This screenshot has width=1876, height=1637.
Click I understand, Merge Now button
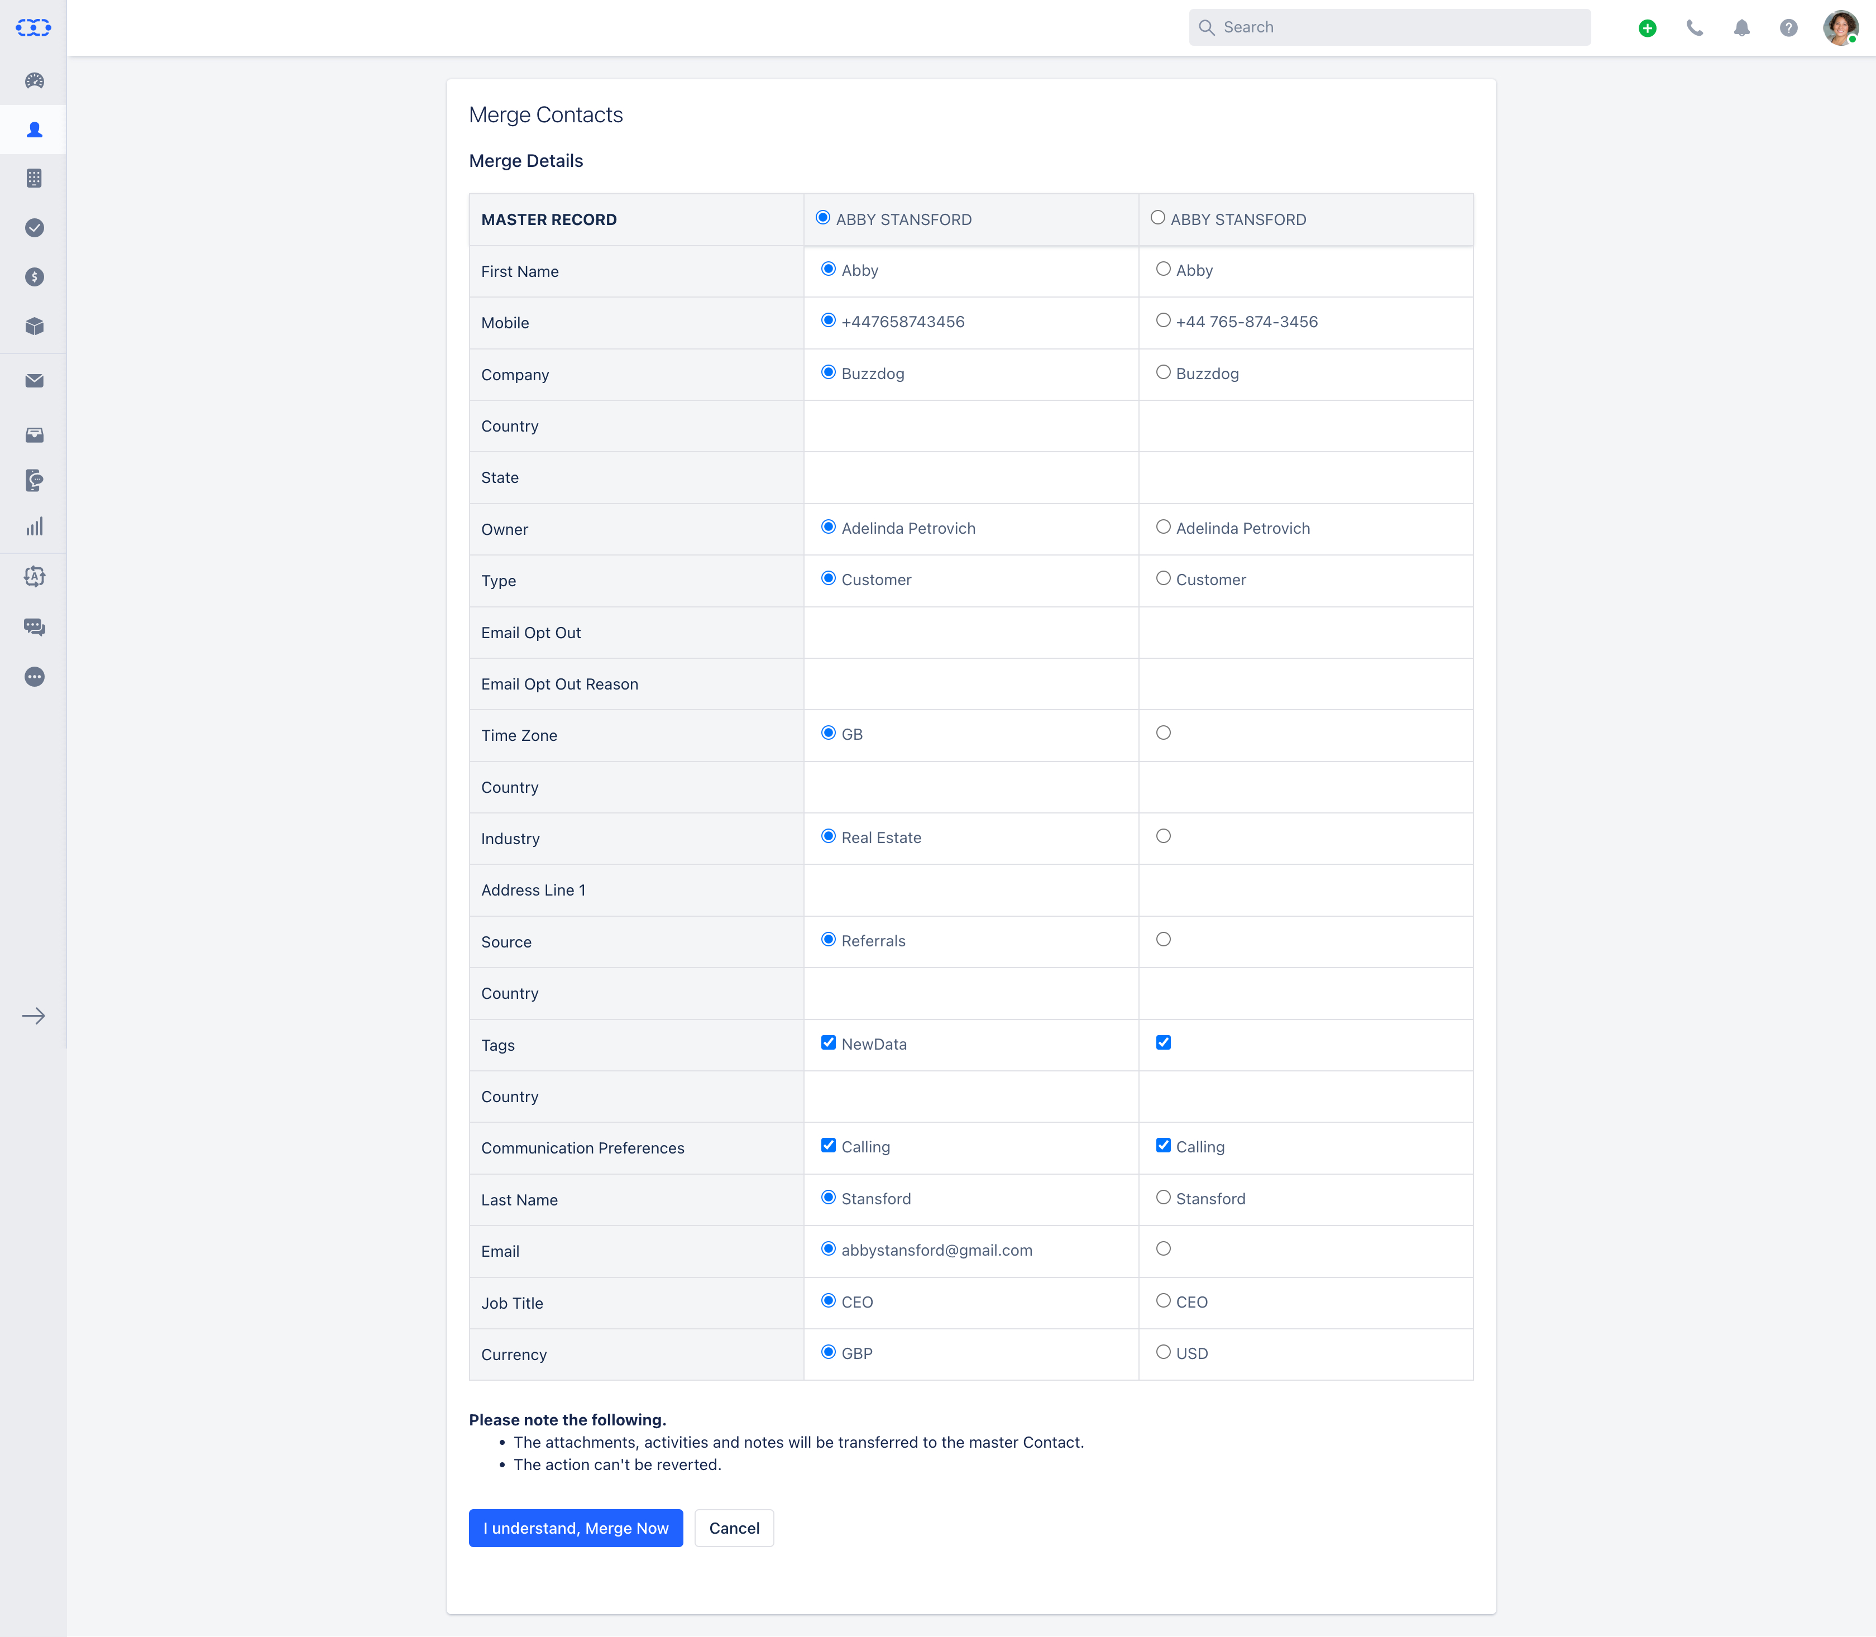576,1528
